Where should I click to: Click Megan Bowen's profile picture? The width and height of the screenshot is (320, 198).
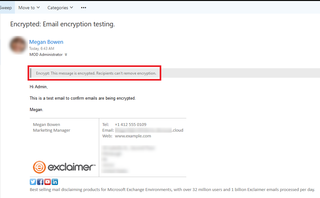(x=18, y=45)
